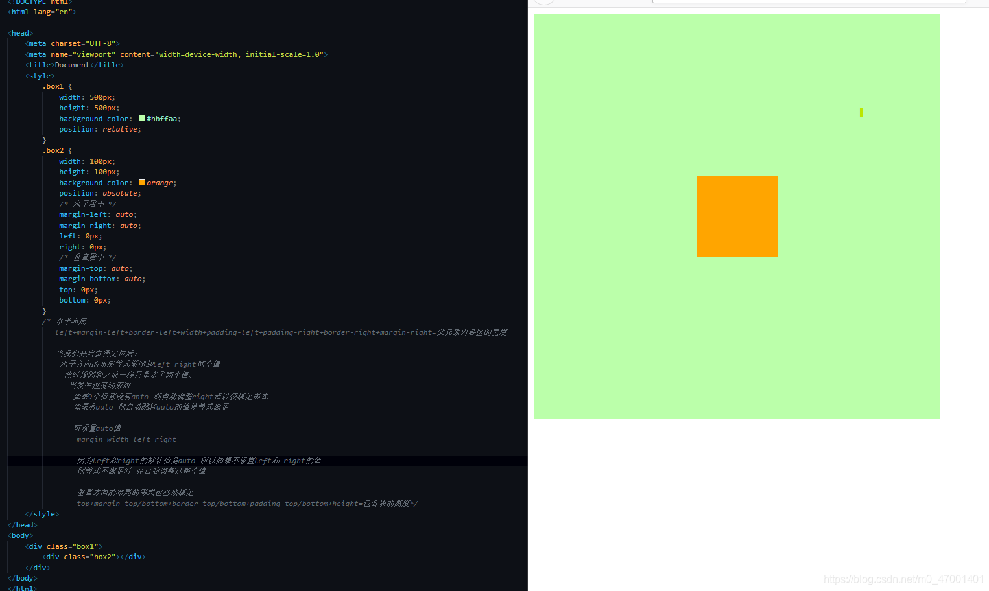Click the closing </body> tag
The image size is (989, 591).
click(x=23, y=578)
